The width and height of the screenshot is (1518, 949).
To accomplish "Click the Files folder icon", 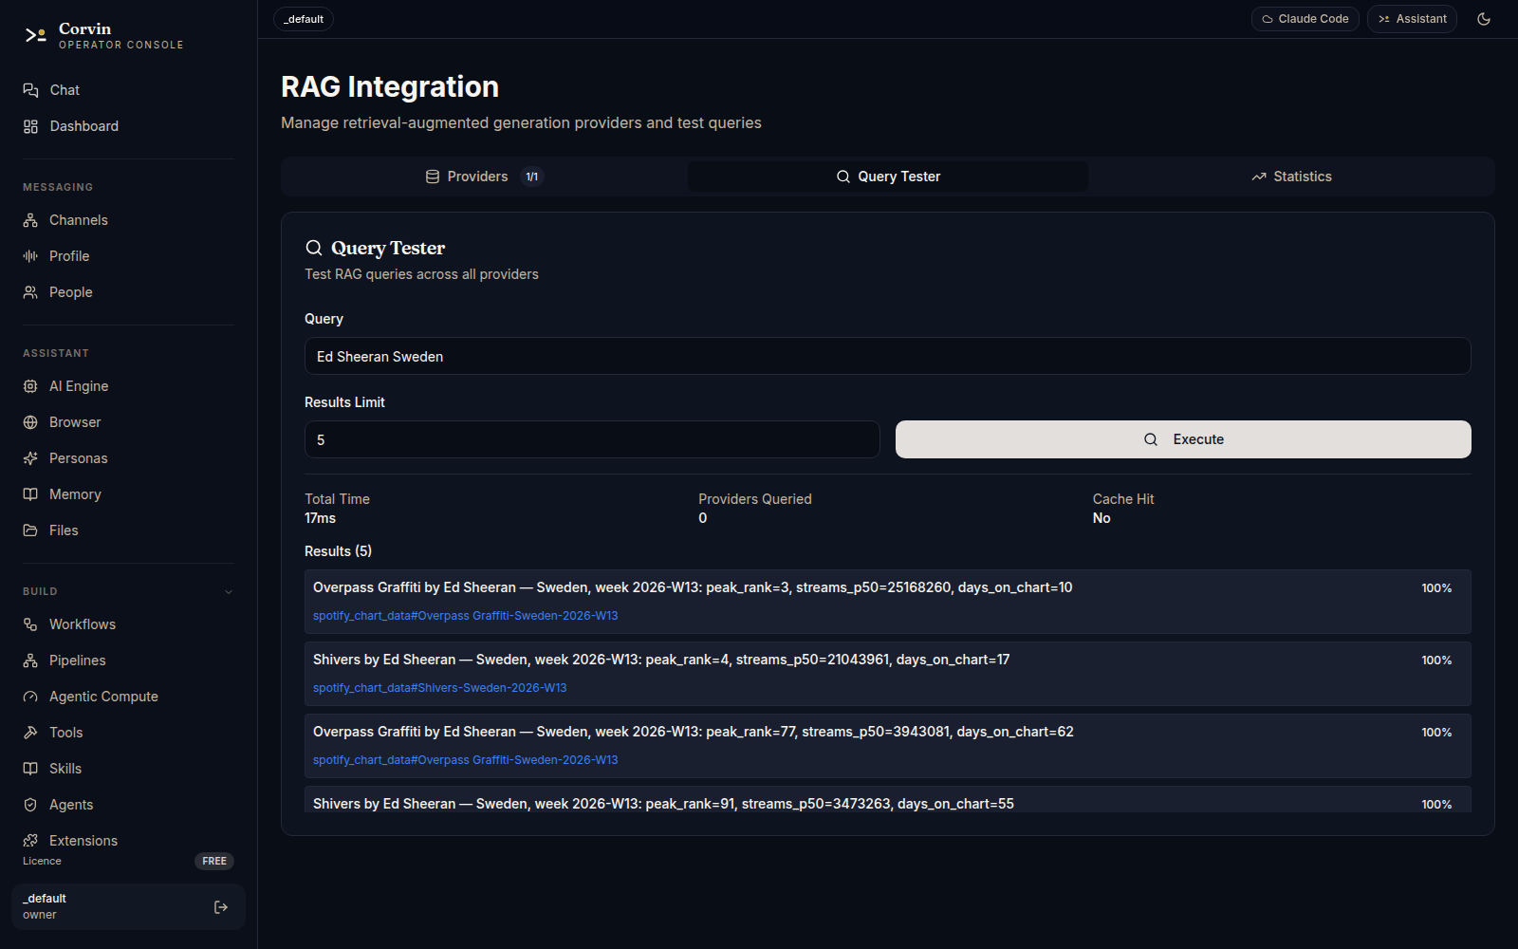I will (x=30, y=530).
